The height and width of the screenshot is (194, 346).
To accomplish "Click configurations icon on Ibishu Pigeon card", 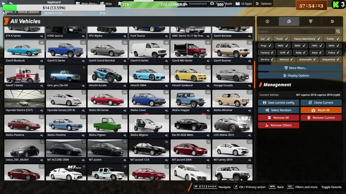I will pos(125,135).
